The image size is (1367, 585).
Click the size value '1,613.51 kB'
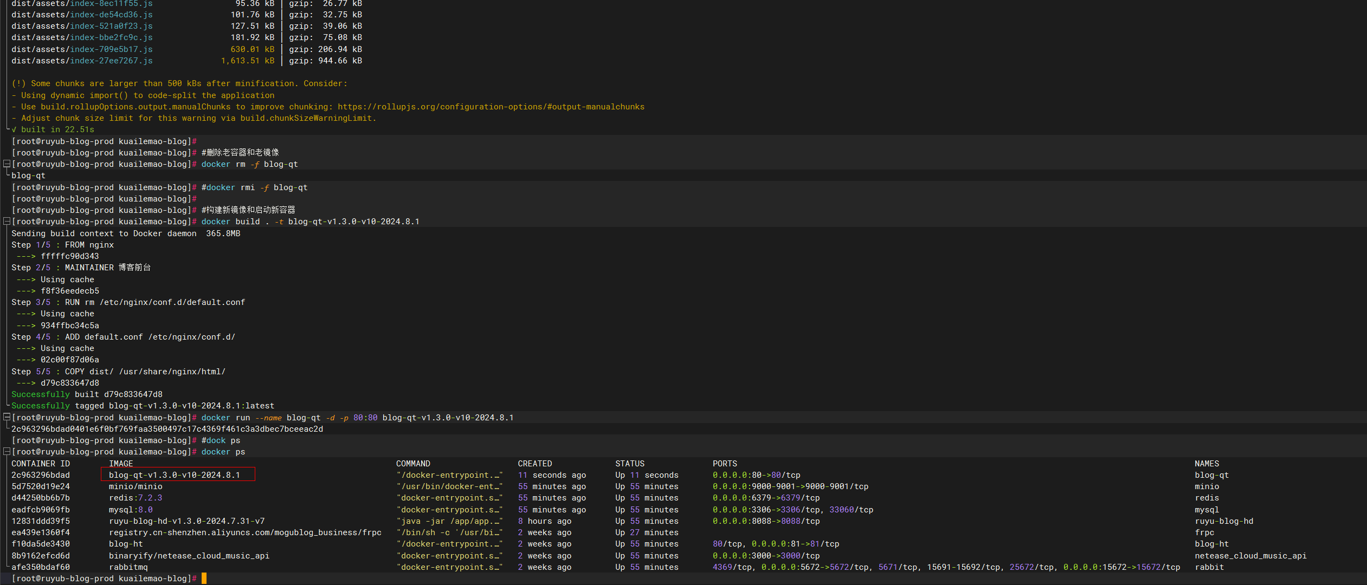[x=248, y=61]
